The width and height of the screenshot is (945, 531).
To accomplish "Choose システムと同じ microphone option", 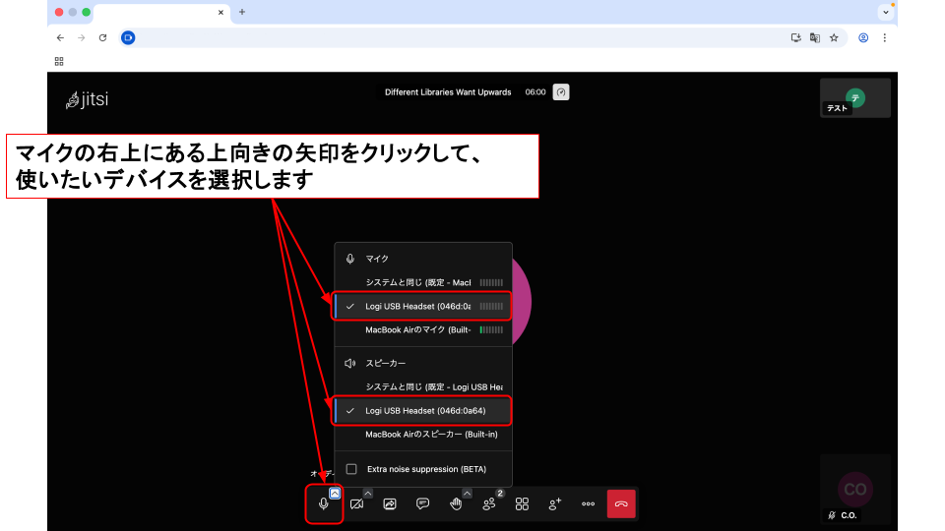I will coord(418,282).
